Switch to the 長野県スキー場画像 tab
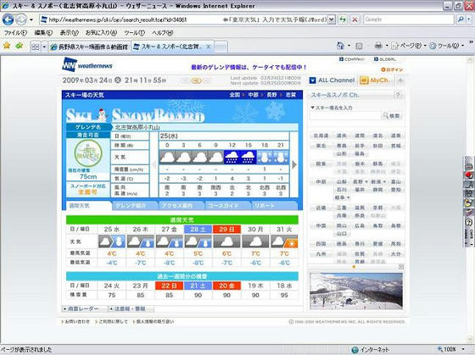This screenshot has width=475, height=355. (89, 47)
